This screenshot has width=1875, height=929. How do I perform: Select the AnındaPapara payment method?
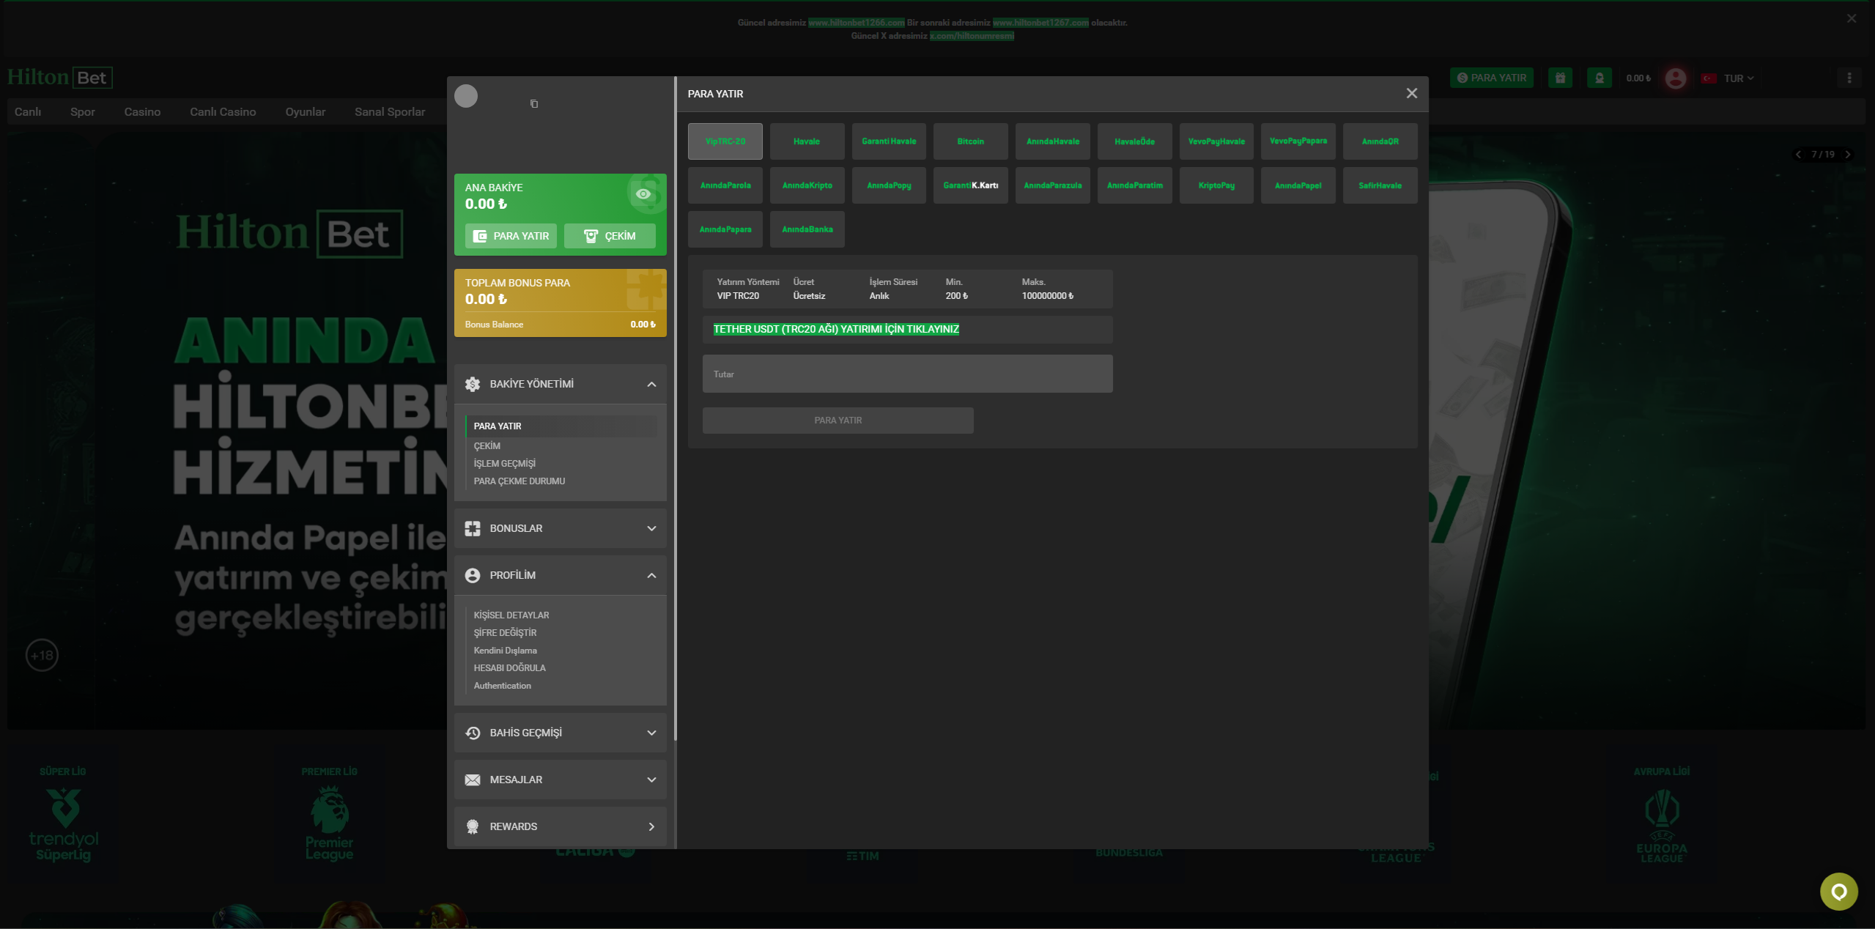tap(725, 229)
